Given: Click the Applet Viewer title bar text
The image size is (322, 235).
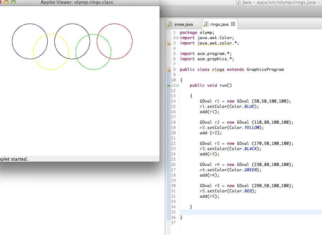Looking at the screenshot, I should pos(77,2).
